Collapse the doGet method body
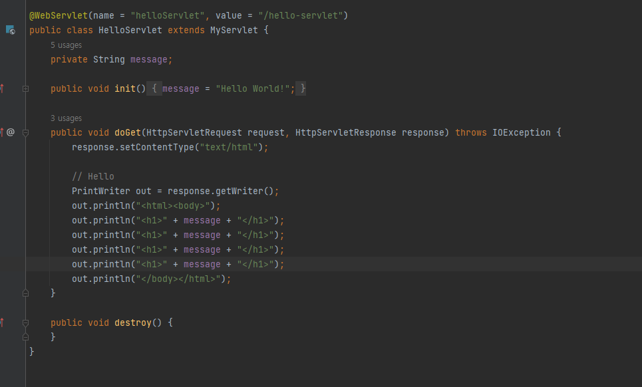This screenshot has width=642, height=387. pyautogui.click(x=25, y=132)
